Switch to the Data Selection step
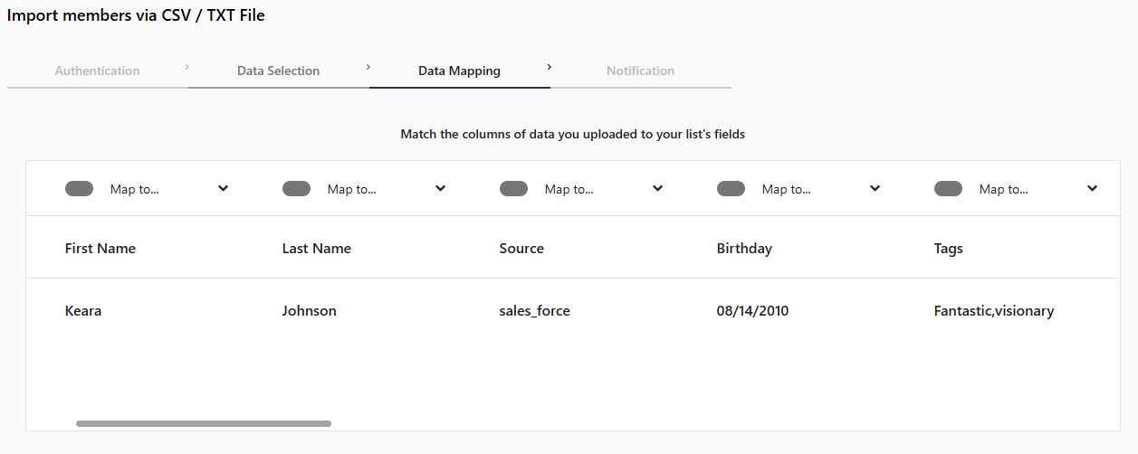 coord(279,71)
